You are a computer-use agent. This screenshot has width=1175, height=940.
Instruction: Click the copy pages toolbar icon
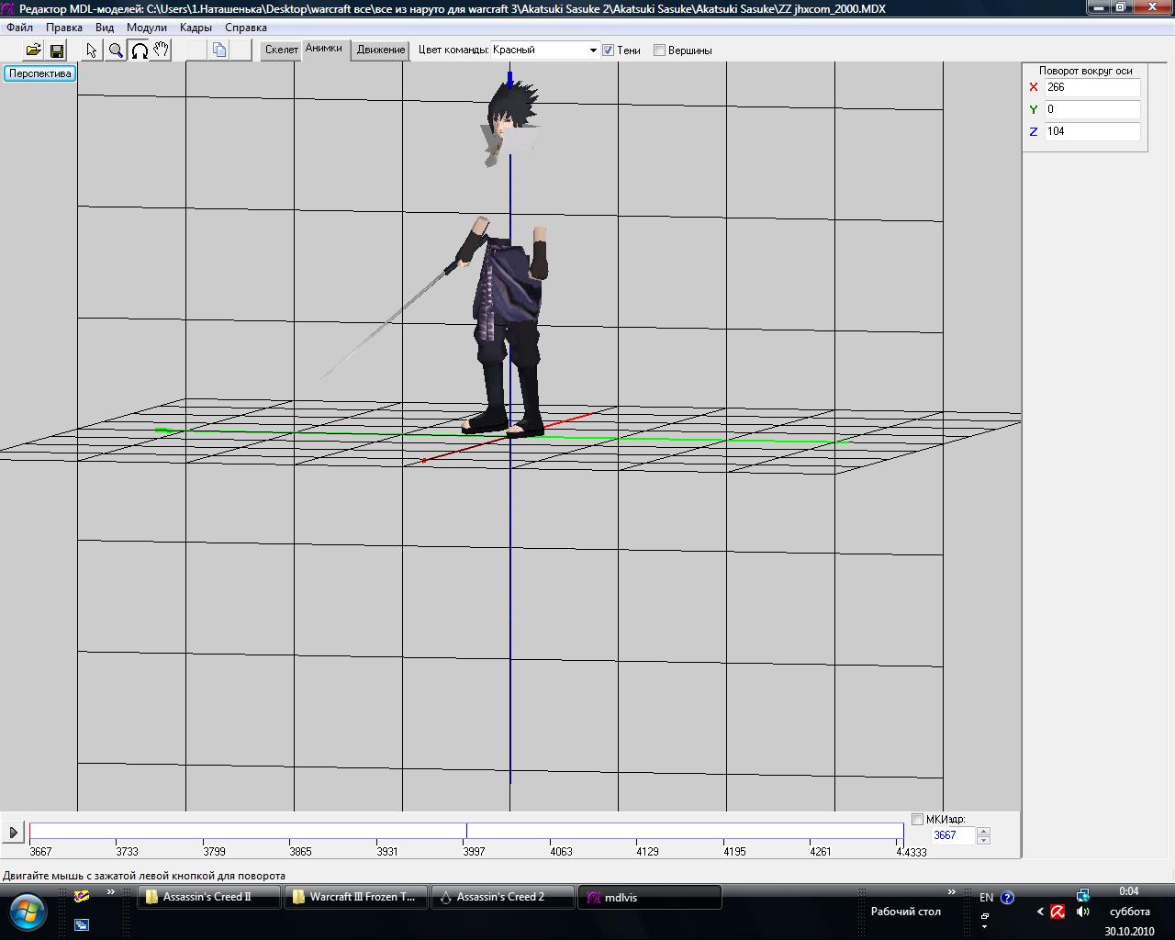219,50
